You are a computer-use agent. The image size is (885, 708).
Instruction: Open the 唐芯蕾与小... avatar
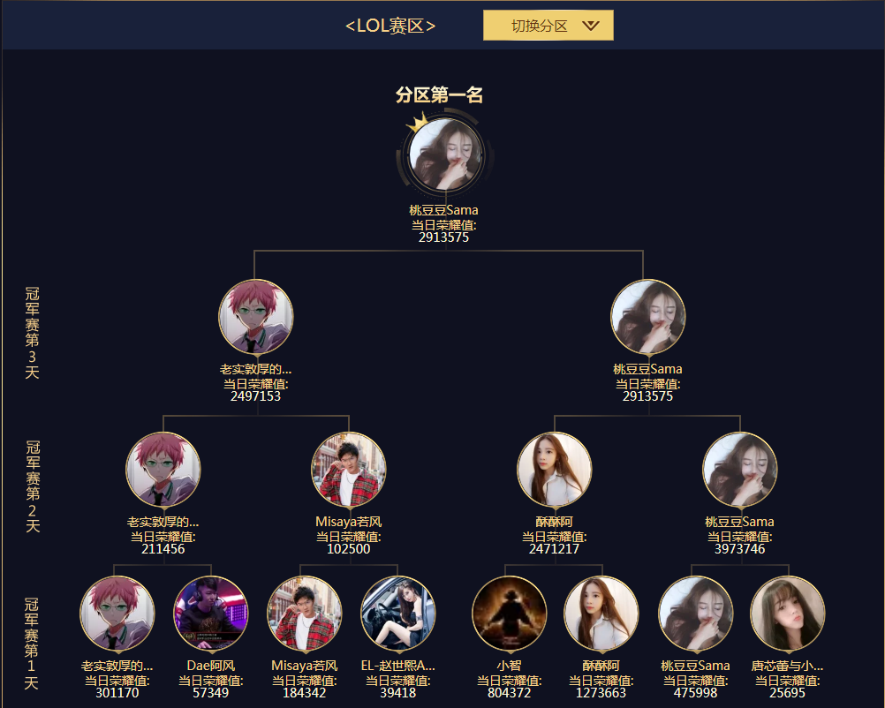787,614
